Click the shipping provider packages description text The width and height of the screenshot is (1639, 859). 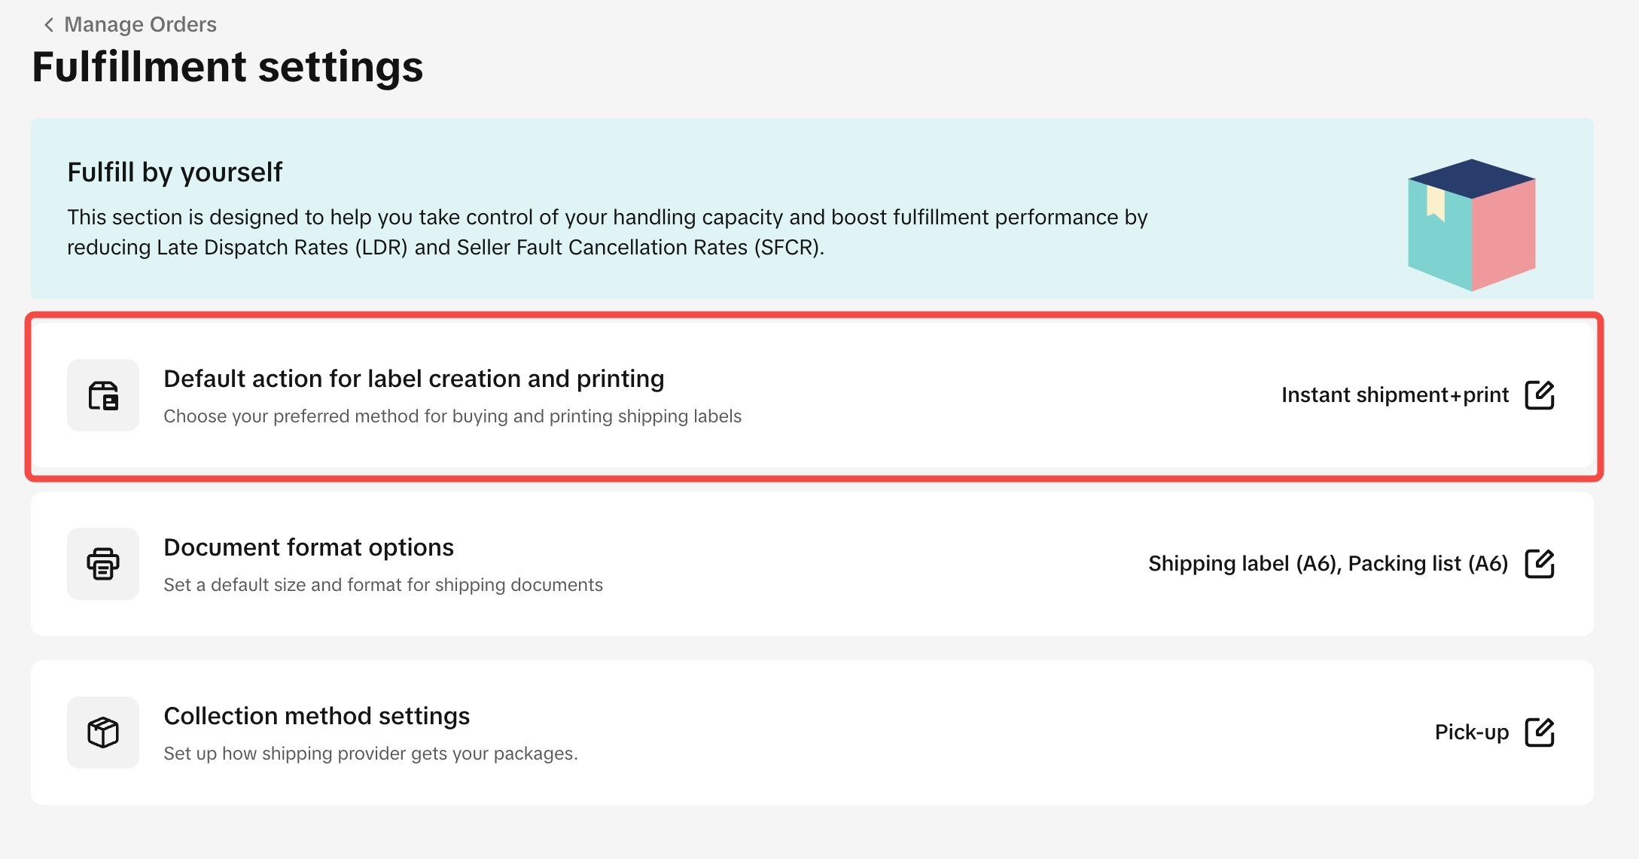click(x=370, y=754)
